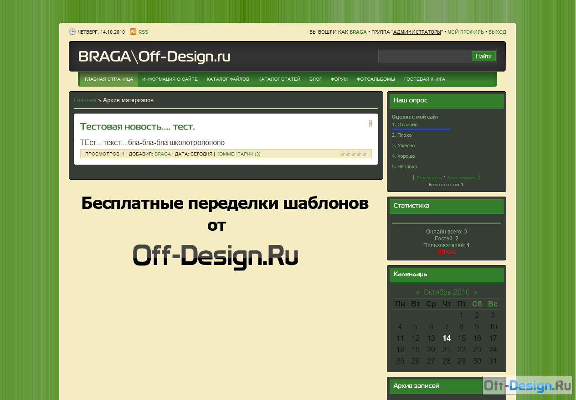Open the Форум menu item
576x400 pixels.
click(x=339, y=79)
